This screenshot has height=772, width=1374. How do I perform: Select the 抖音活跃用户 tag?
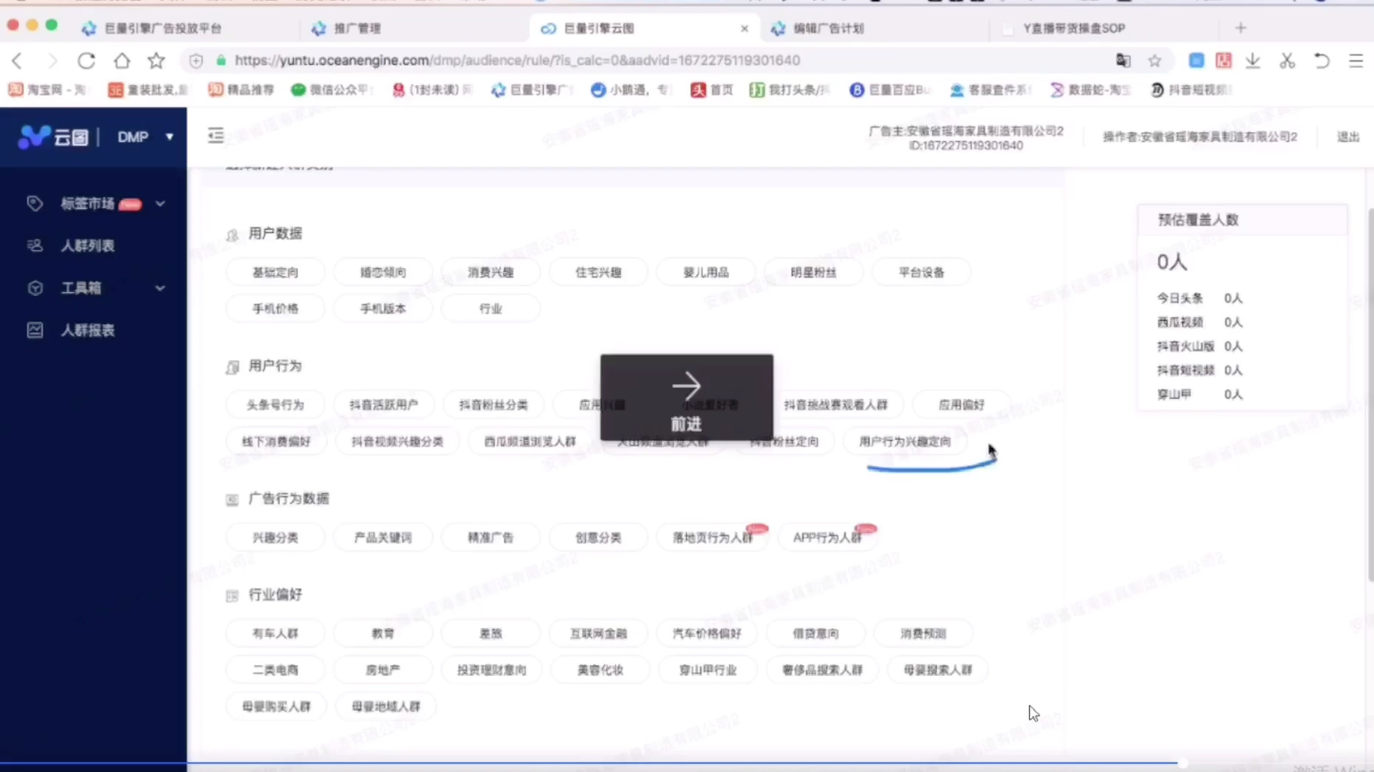383,404
